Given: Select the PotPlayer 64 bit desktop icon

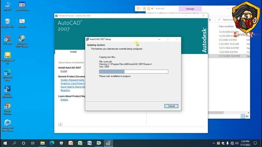Looking at the screenshot, I should pyautogui.click(x=7, y=58).
